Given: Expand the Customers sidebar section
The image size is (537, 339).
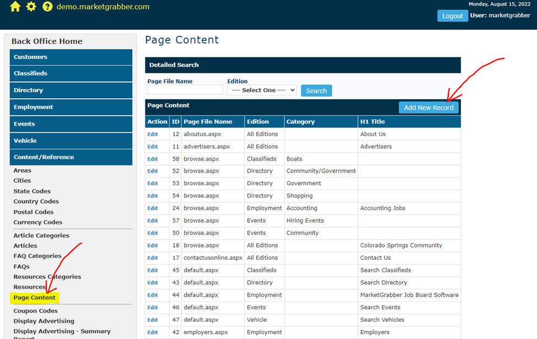Looking at the screenshot, I should (70, 57).
